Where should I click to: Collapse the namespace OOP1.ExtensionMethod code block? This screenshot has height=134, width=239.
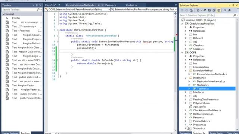tap(58, 30)
